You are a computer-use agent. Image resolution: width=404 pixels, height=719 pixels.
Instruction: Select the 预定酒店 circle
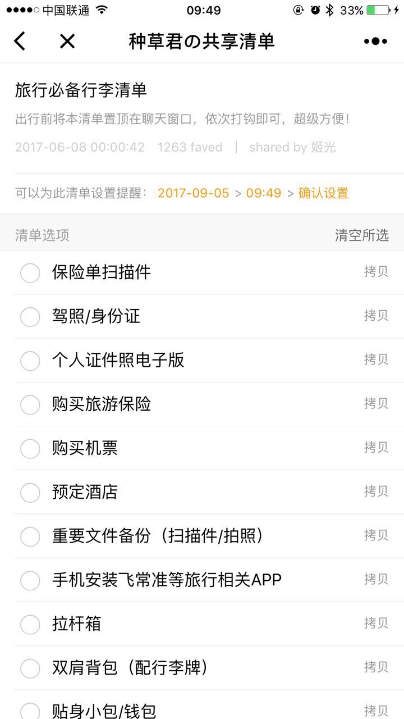pyautogui.click(x=30, y=493)
